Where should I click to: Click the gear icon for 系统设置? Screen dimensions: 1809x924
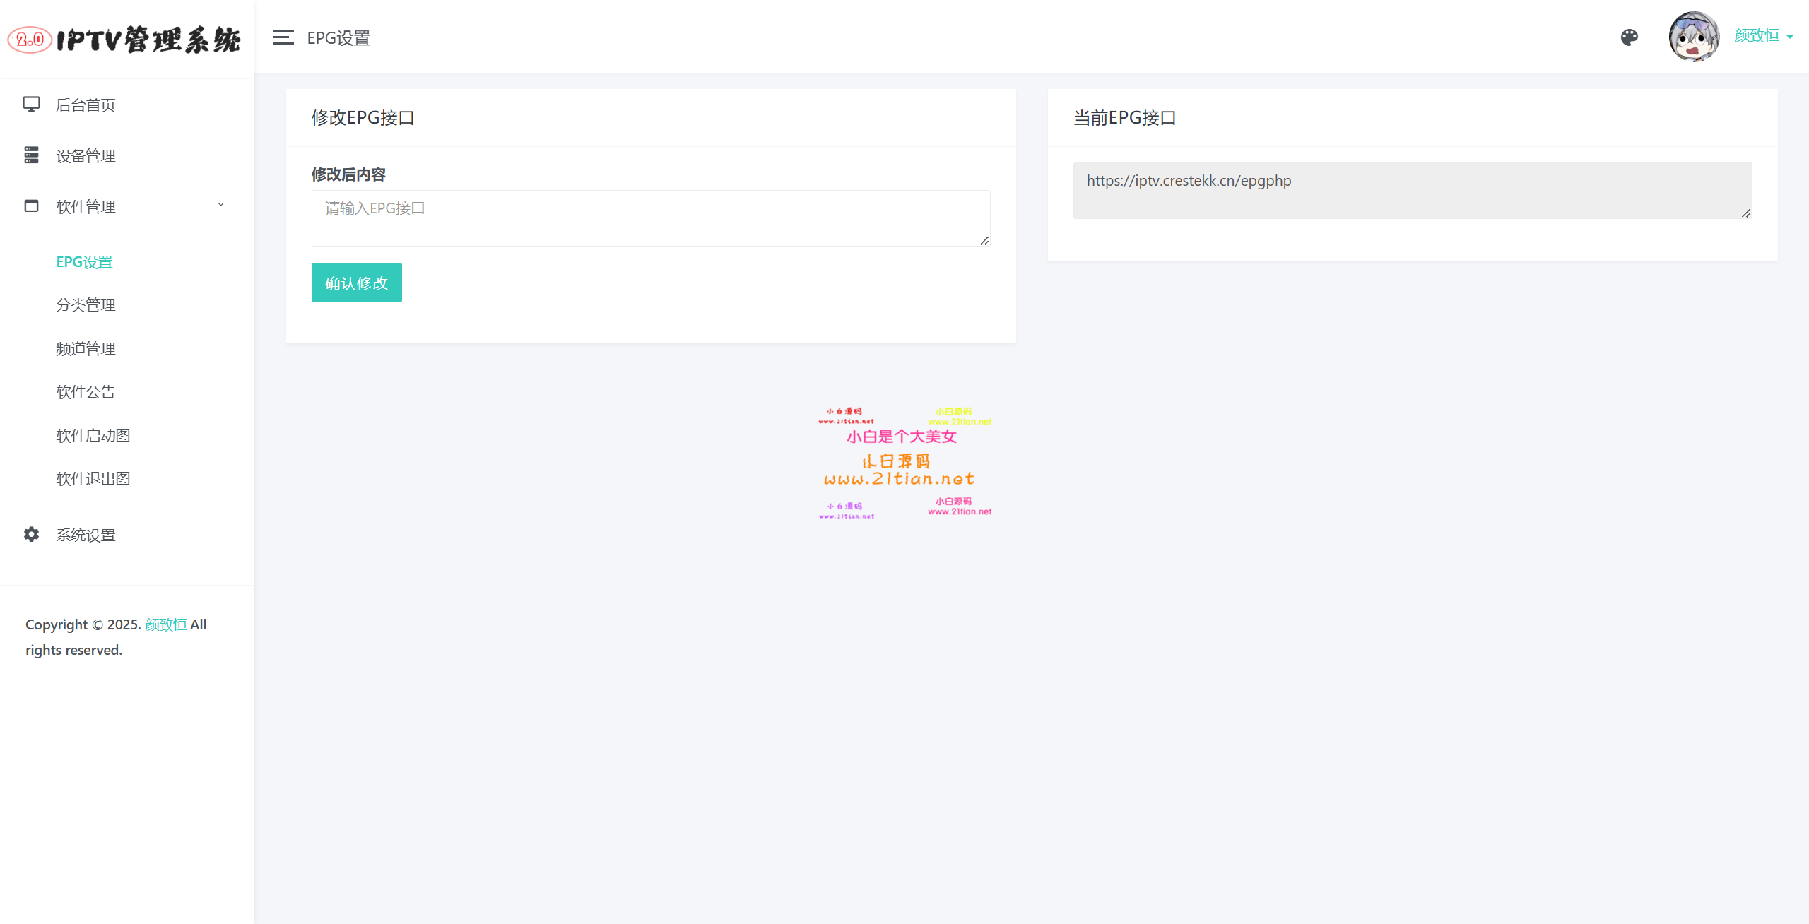31,535
